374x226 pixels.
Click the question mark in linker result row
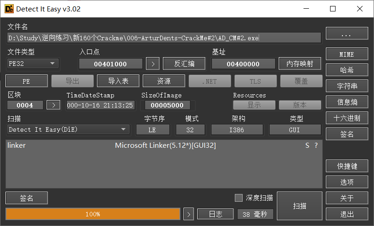click(x=316, y=145)
